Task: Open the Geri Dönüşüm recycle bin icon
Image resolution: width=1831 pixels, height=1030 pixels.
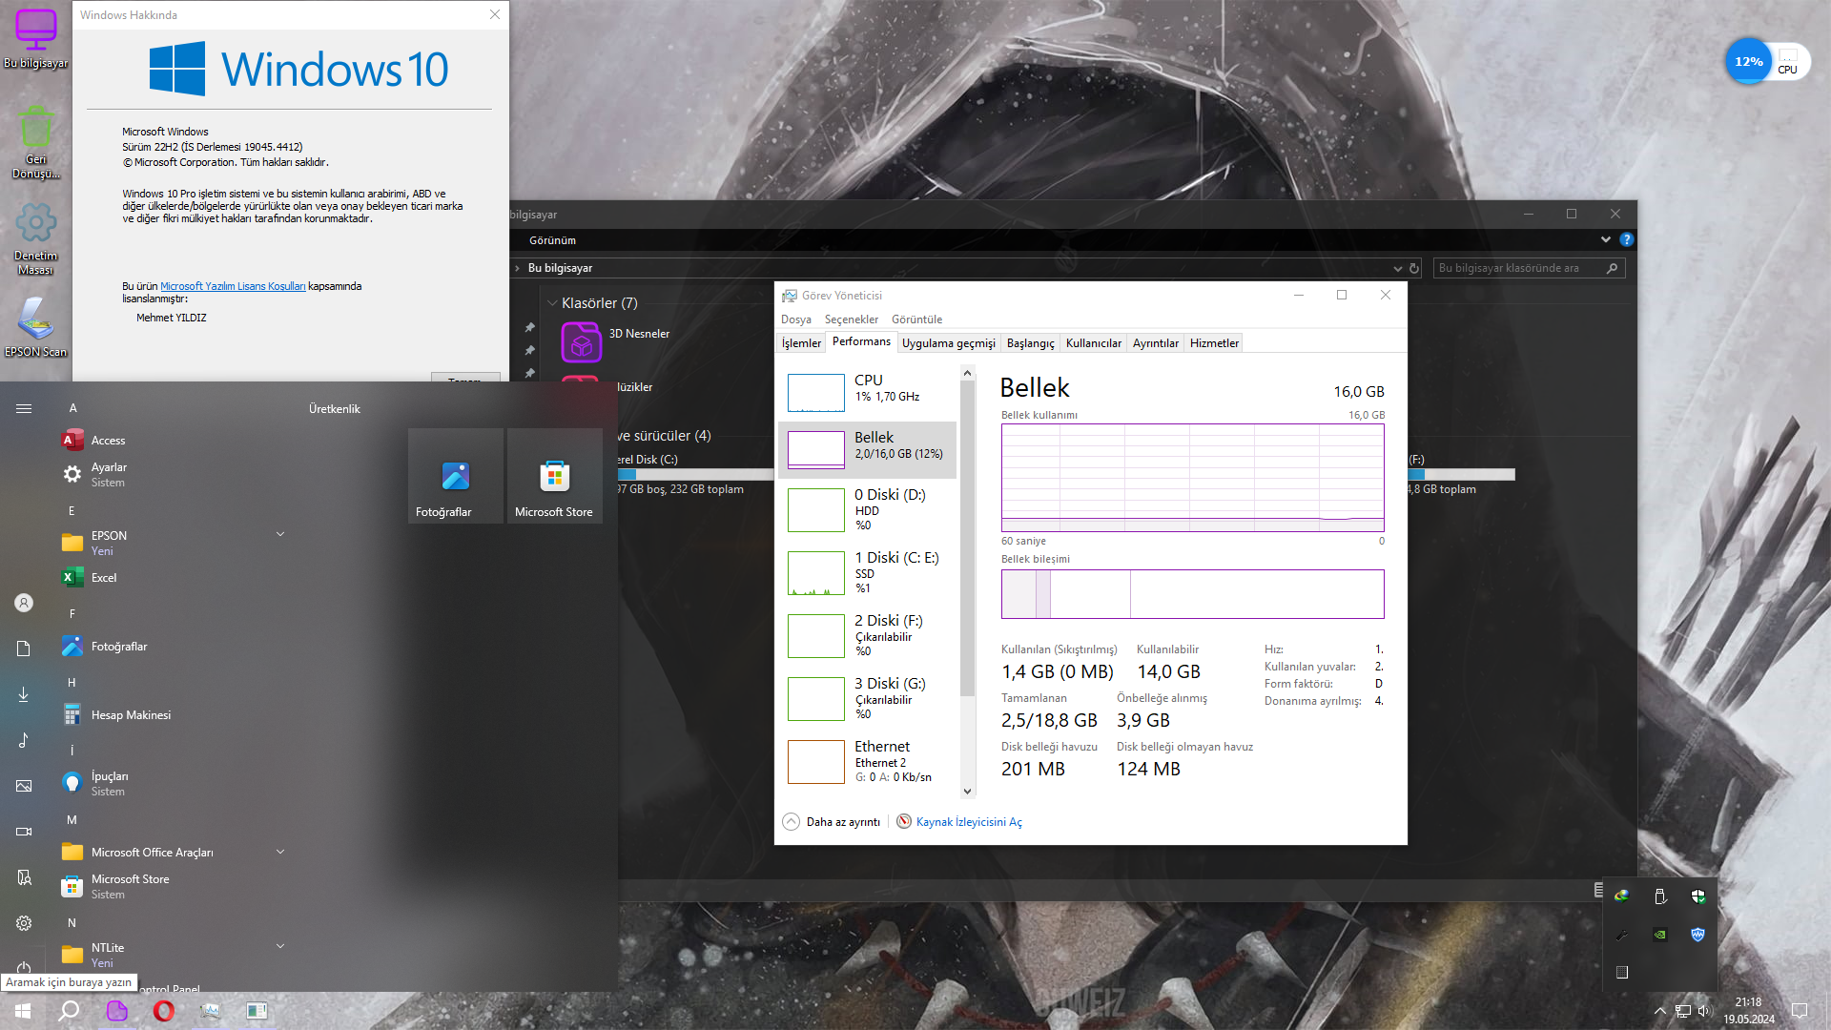Action: 36,141
